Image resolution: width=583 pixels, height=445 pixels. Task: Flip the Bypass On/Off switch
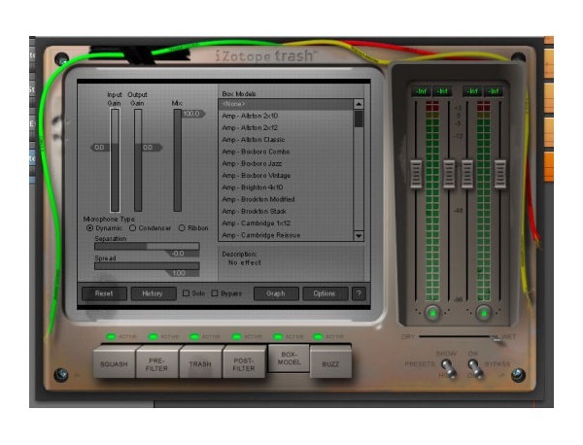click(x=475, y=368)
